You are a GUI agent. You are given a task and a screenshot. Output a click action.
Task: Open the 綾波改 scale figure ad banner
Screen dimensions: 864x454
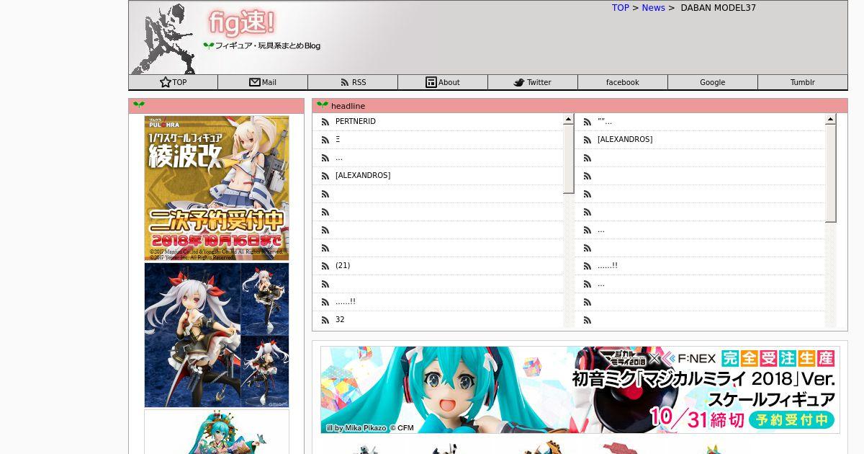tap(217, 188)
